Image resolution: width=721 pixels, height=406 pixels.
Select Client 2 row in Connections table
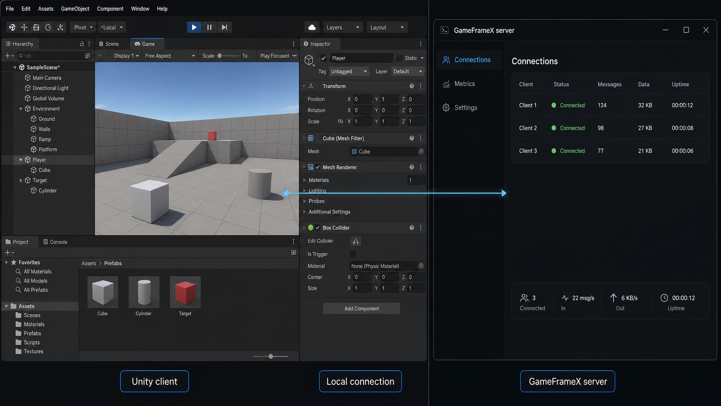[610, 128]
